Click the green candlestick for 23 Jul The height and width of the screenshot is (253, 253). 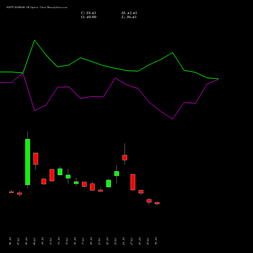(x=117, y=174)
